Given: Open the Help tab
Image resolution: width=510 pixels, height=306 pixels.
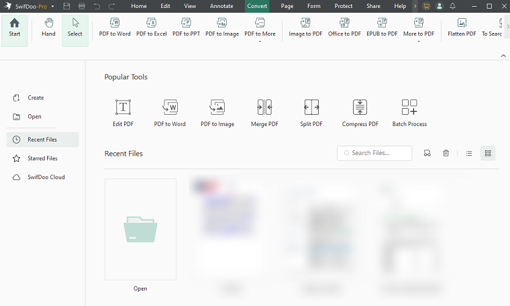Looking at the screenshot, I should pos(400,6).
